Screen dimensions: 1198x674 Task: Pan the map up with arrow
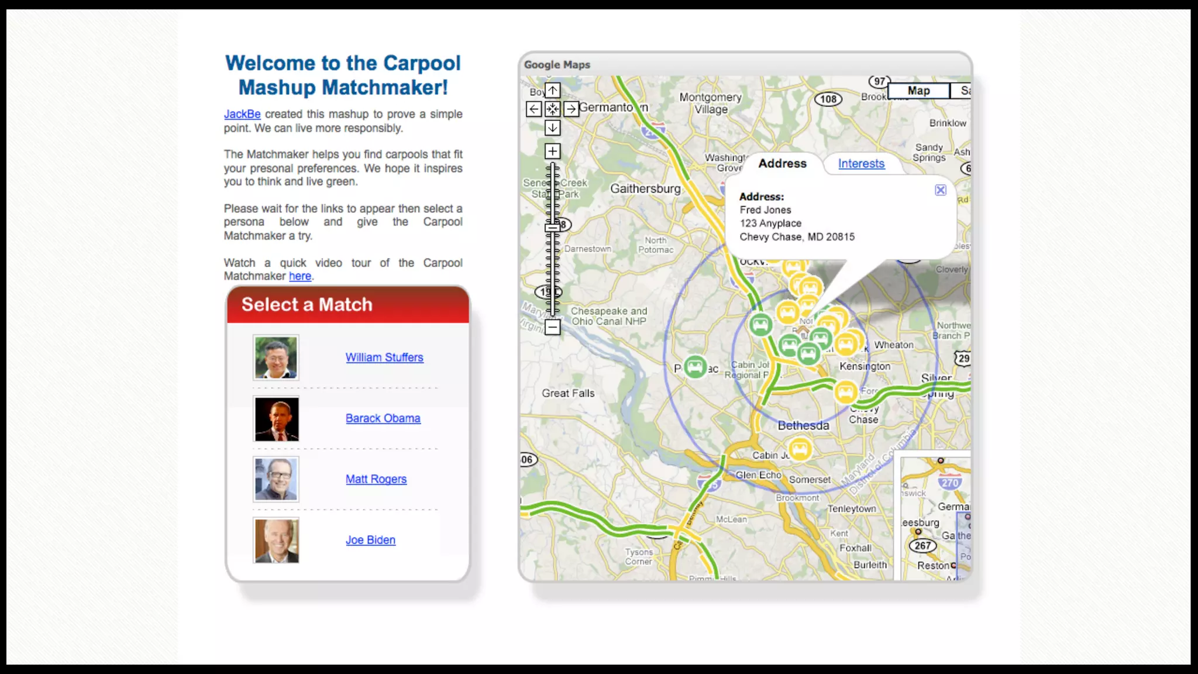click(x=552, y=90)
